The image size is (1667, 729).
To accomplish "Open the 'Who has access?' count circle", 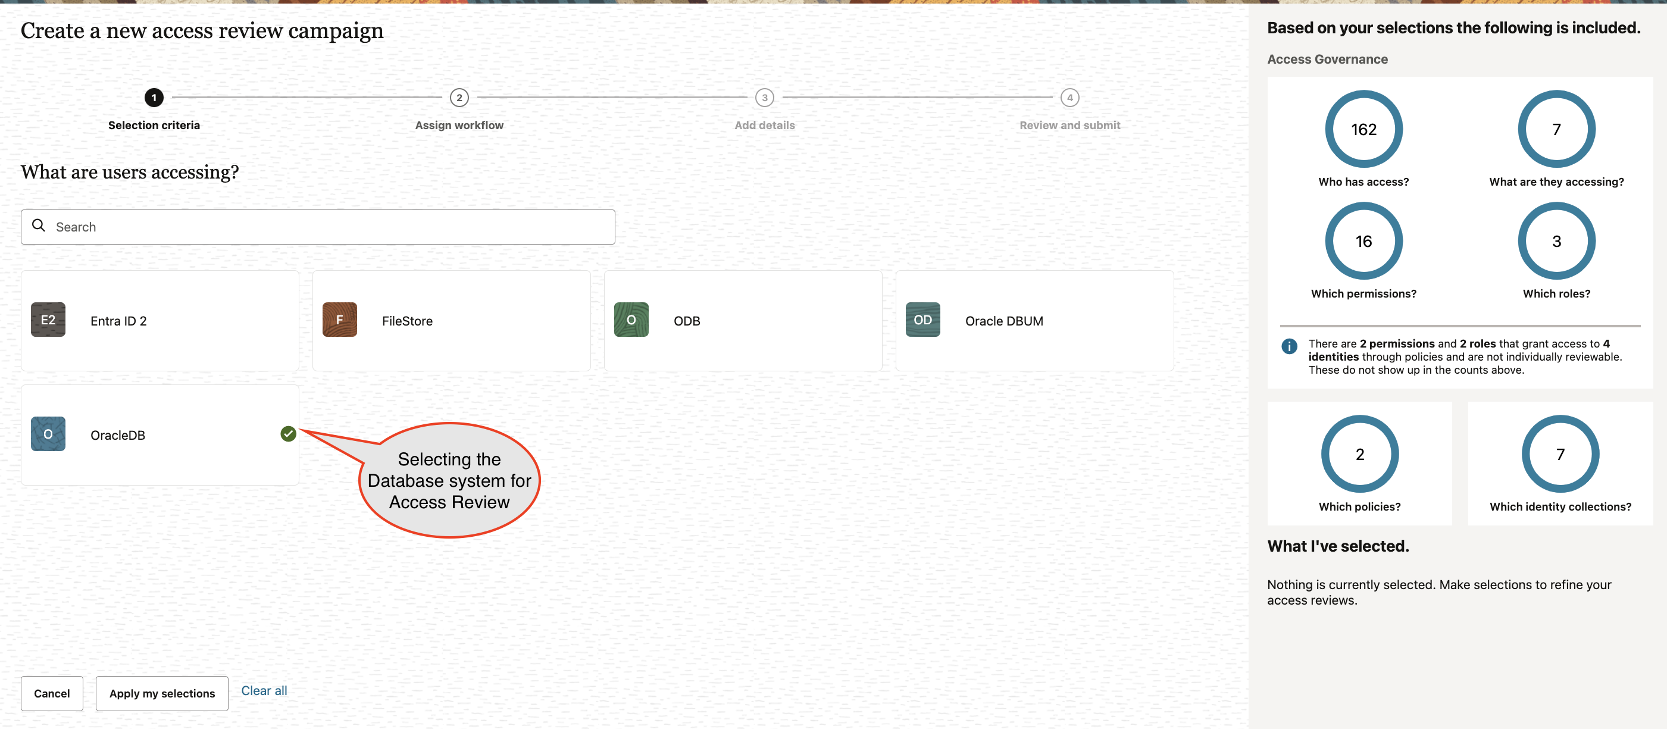I will [x=1363, y=129].
